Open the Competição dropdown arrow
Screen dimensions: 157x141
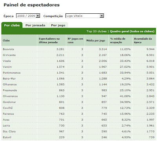pos(102,16)
